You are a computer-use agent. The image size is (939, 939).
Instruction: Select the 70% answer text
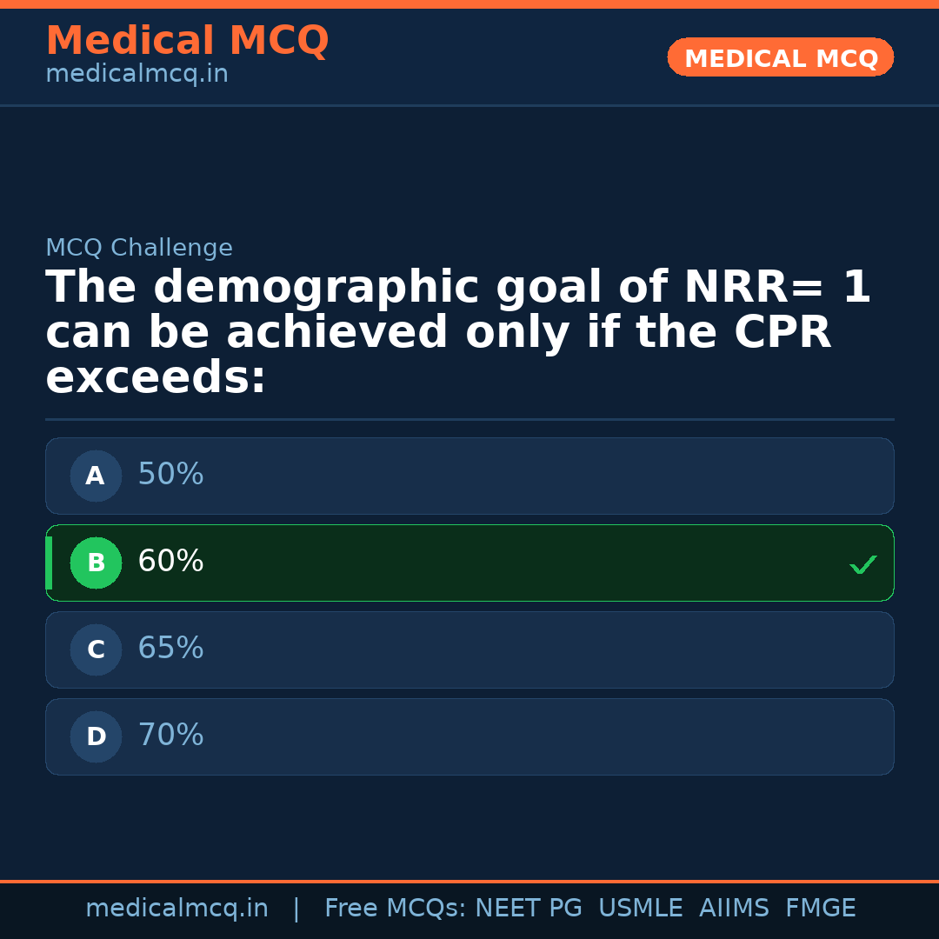pos(170,736)
